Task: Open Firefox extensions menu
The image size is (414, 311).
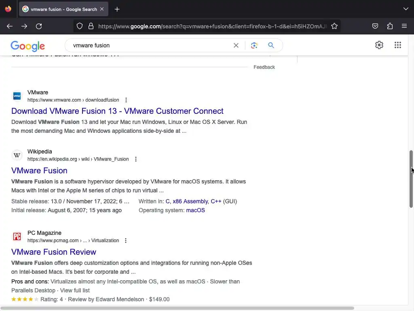Action: coord(390,26)
